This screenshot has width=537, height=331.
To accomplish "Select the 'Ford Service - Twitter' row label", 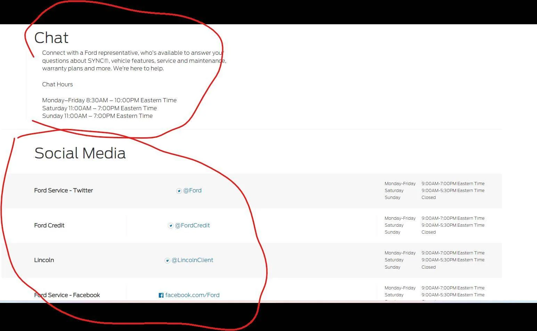I will pos(64,190).
